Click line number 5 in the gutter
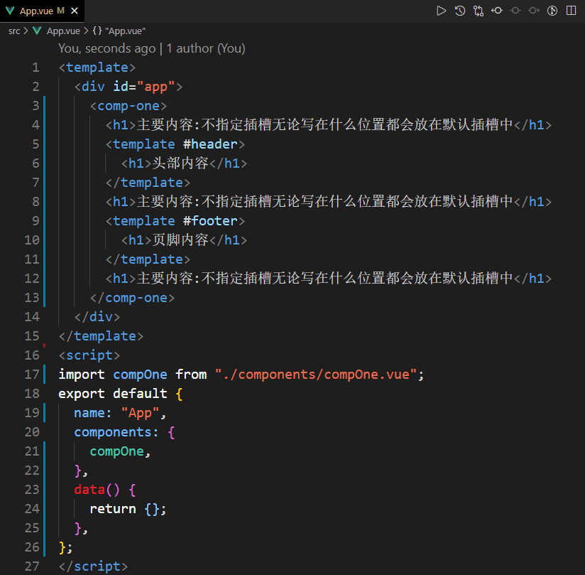The image size is (585, 575). click(x=35, y=144)
